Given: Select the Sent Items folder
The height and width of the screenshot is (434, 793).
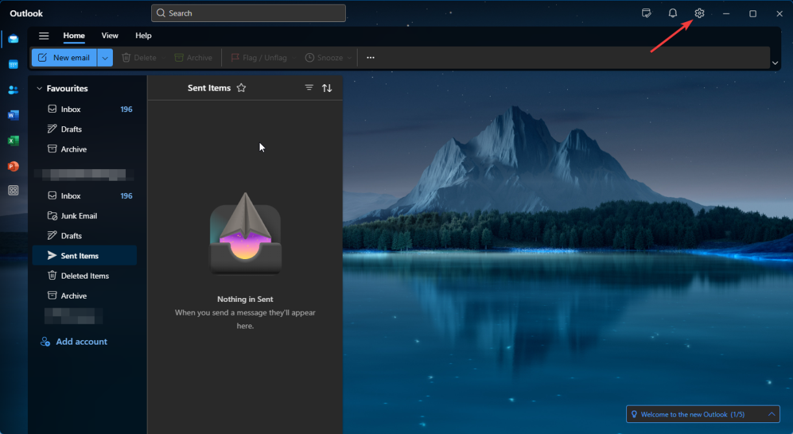Looking at the screenshot, I should [84, 256].
